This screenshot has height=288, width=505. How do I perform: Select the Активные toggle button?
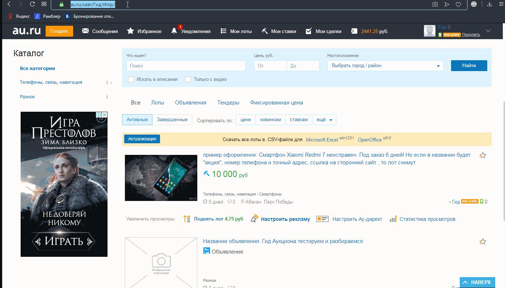pos(137,120)
